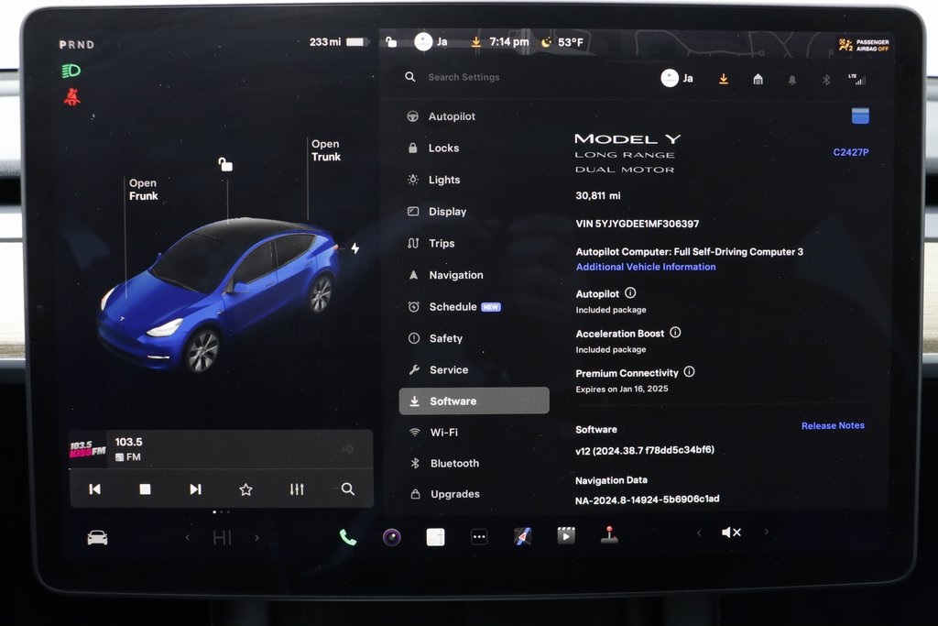938x626 pixels.
Task: Raise the cabin temperature with right chevron
Action: [x=256, y=538]
